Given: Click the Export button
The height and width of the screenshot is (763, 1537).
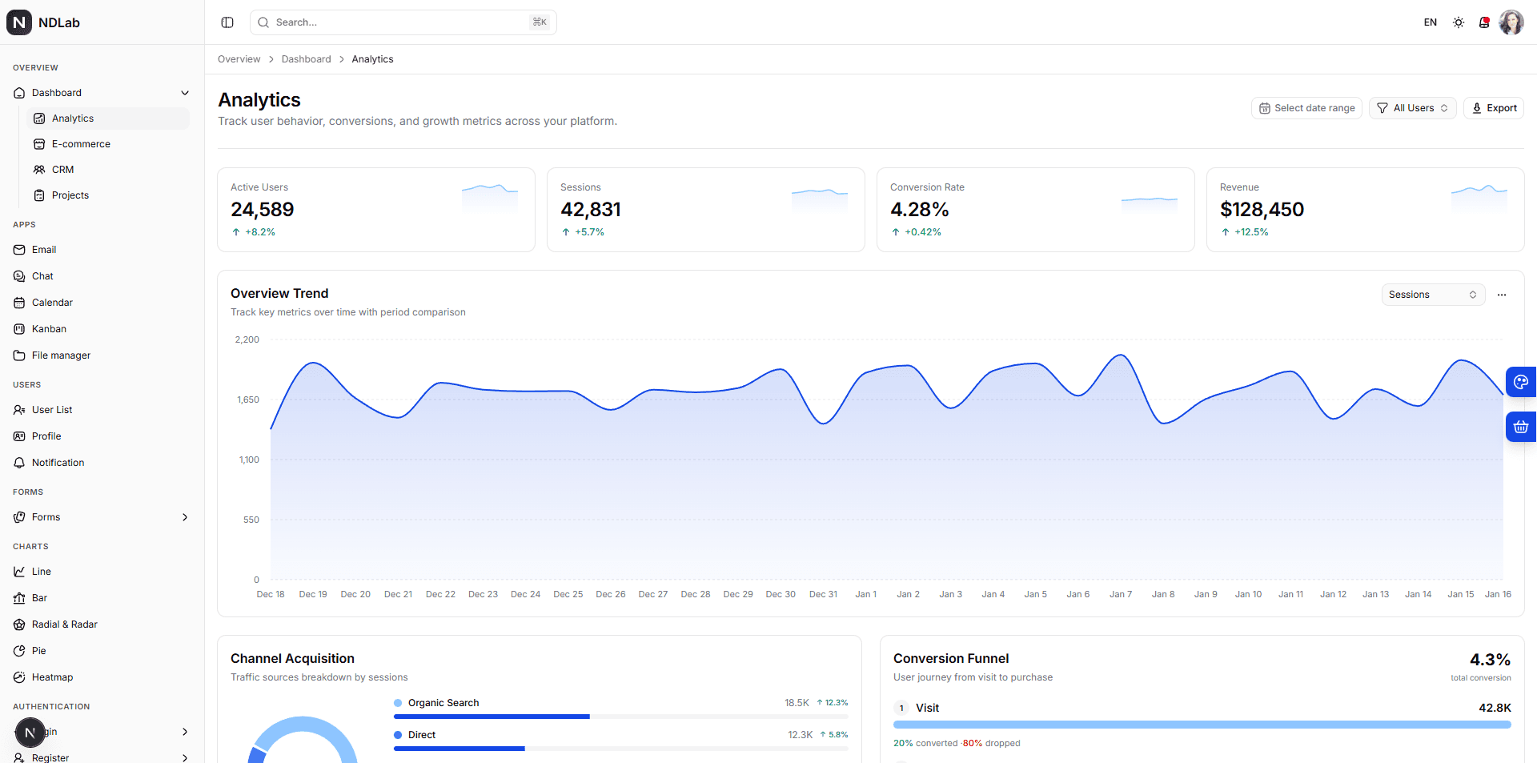Looking at the screenshot, I should 1493,107.
